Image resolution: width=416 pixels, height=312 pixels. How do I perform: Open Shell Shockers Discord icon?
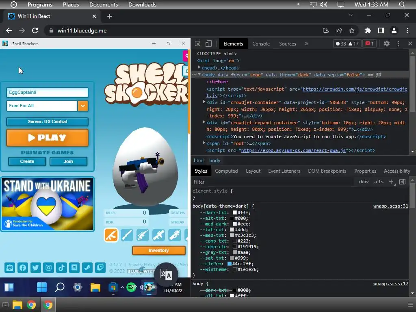(x=74, y=268)
